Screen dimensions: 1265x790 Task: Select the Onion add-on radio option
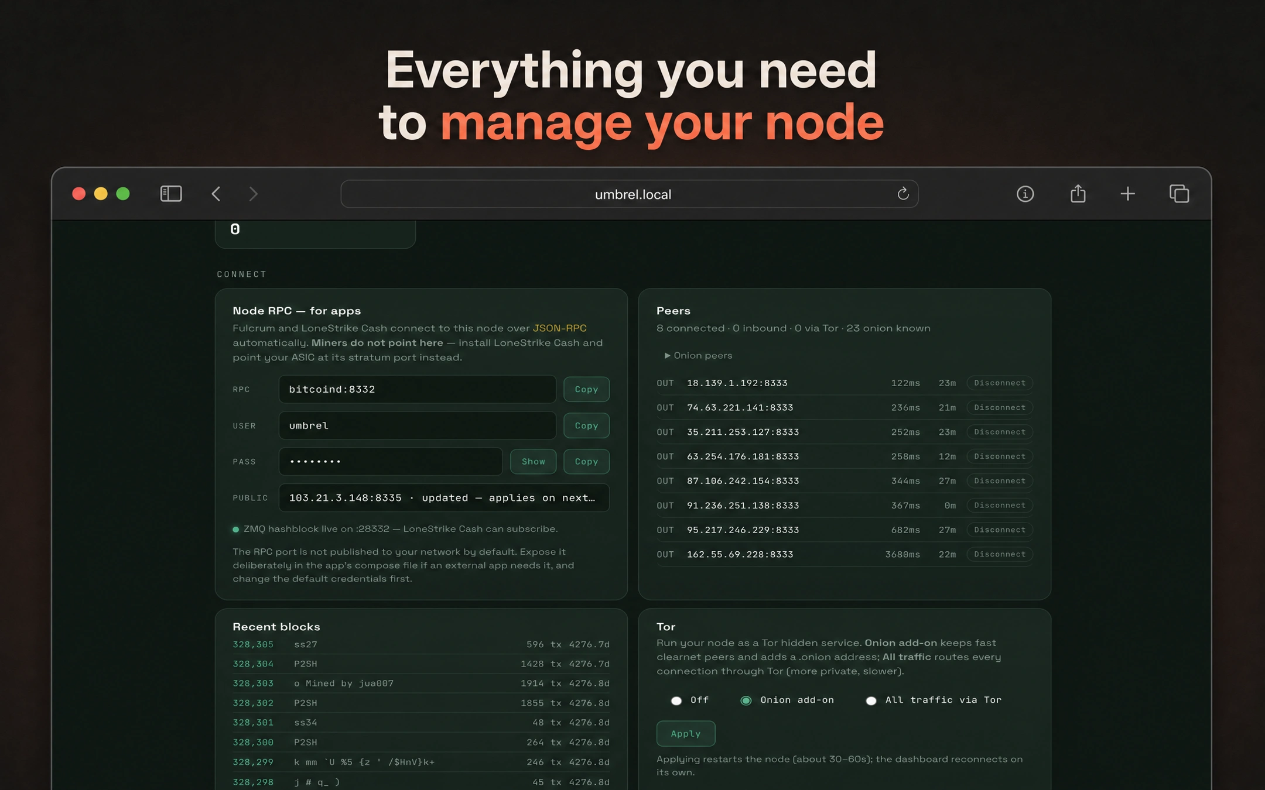(x=746, y=700)
